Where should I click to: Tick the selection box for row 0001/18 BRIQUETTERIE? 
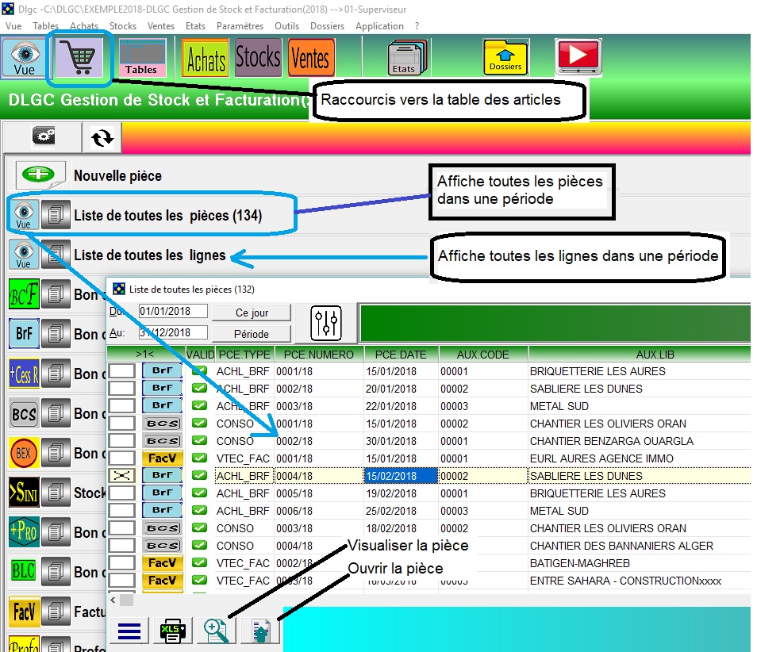(122, 371)
